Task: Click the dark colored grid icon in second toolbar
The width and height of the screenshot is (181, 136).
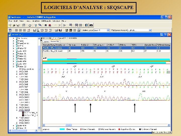Action: click(x=71, y=30)
